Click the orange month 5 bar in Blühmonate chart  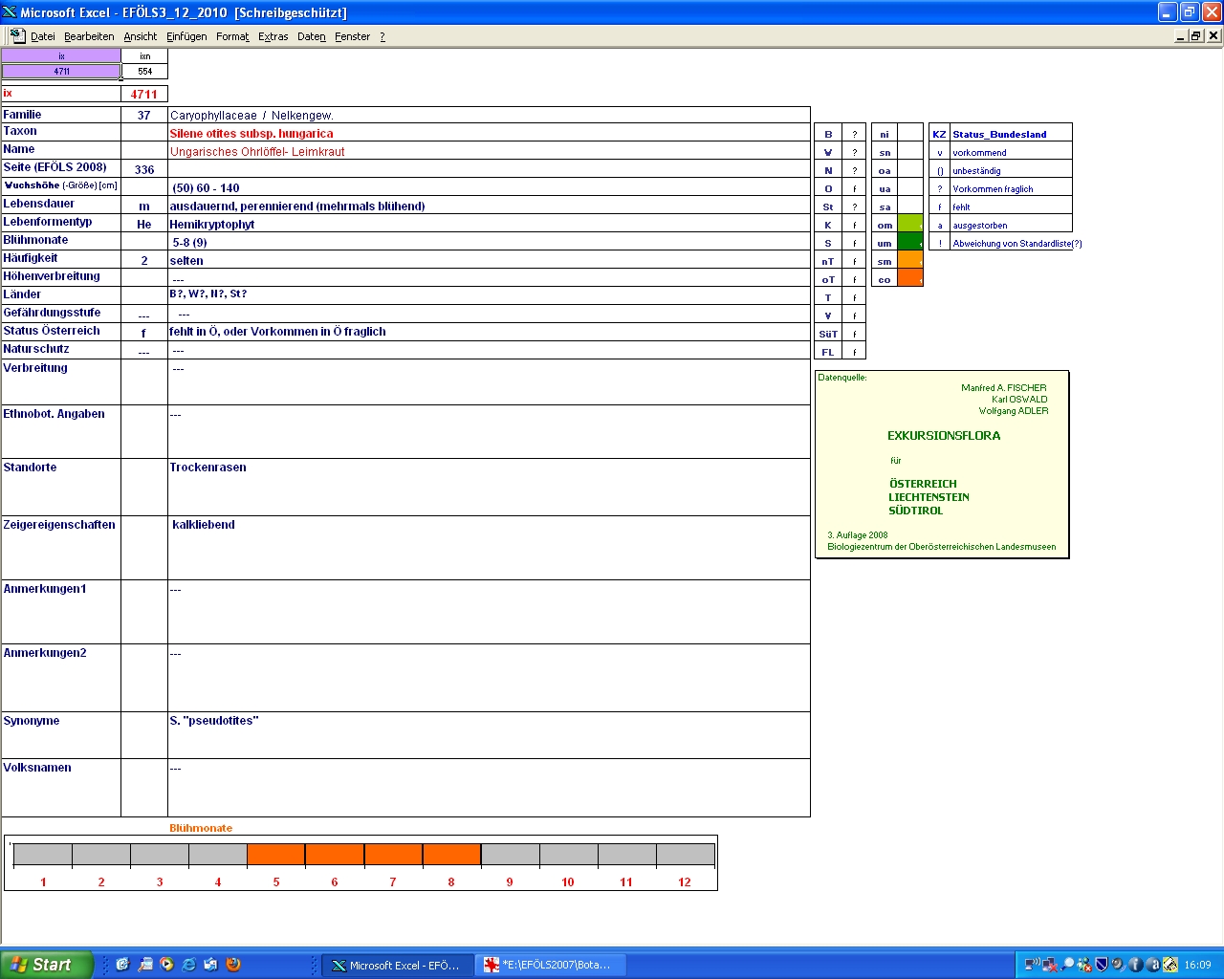click(x=276, y=855)
